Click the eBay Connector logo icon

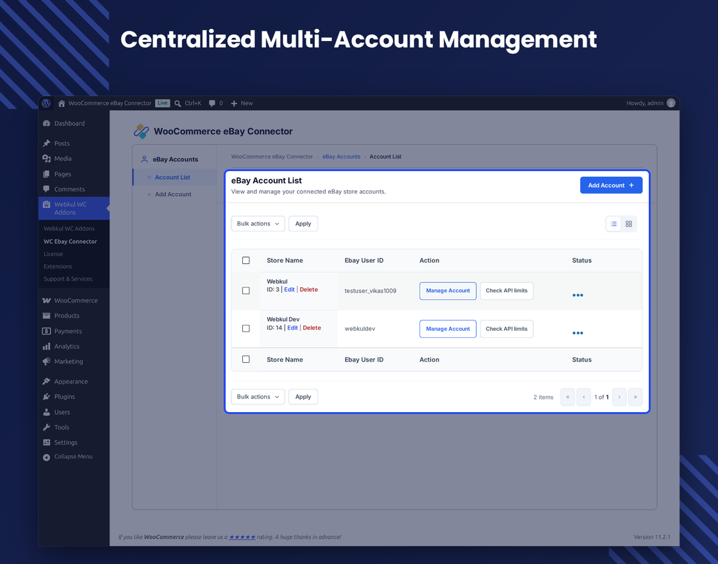[x=141, y=131]
